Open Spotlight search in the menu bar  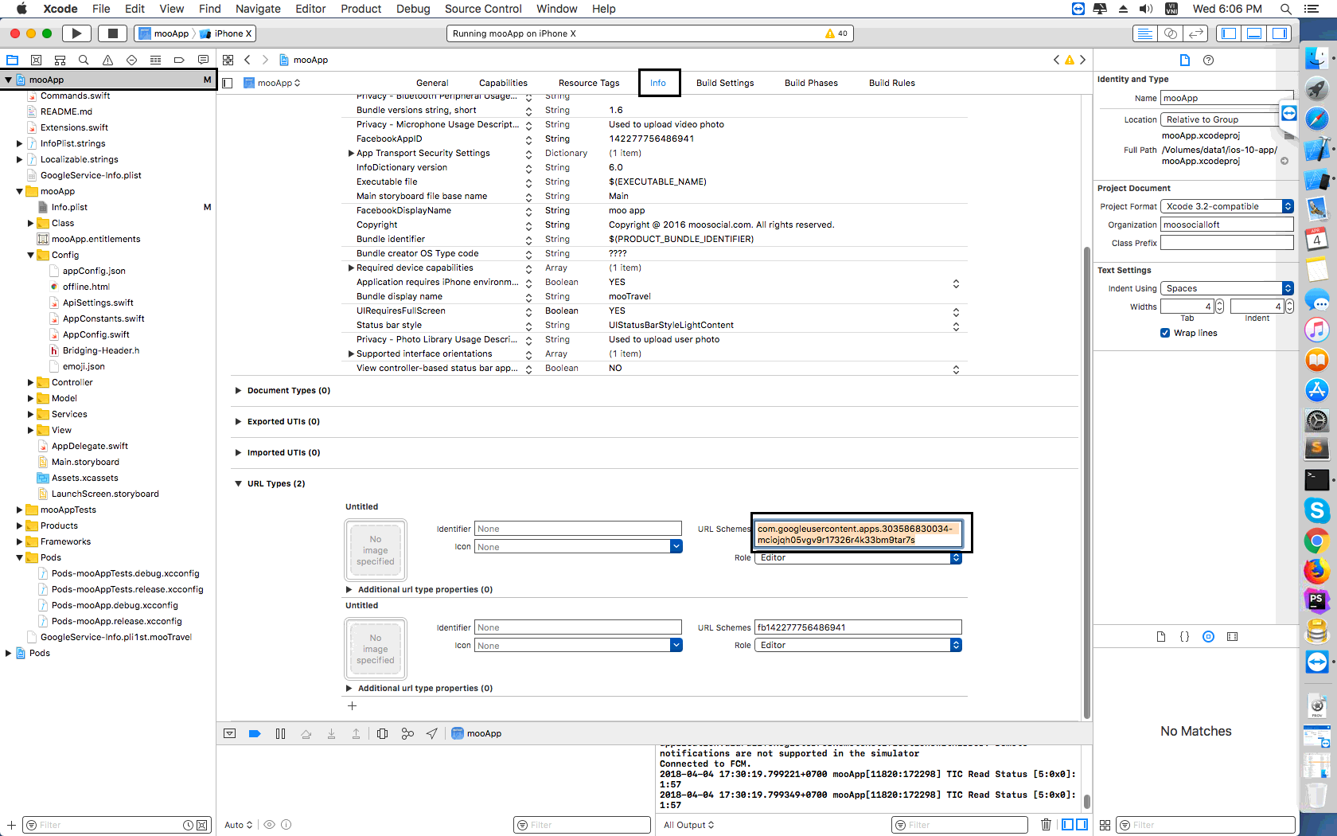click(x=1285, y=9)
